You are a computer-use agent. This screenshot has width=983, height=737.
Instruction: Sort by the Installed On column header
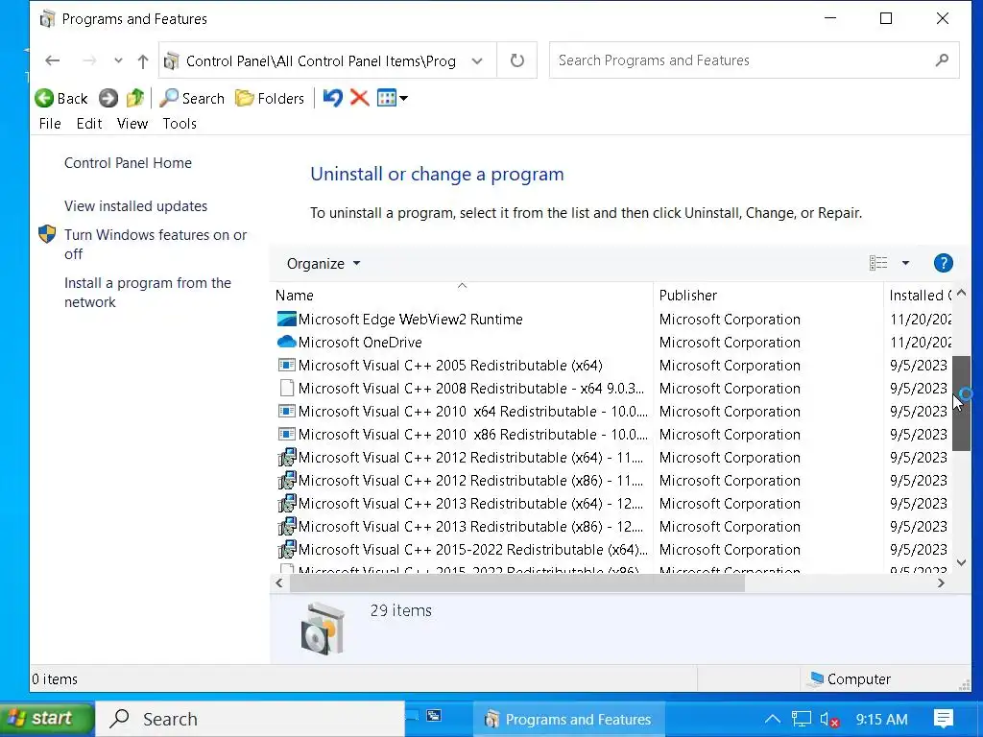point(920,296)
